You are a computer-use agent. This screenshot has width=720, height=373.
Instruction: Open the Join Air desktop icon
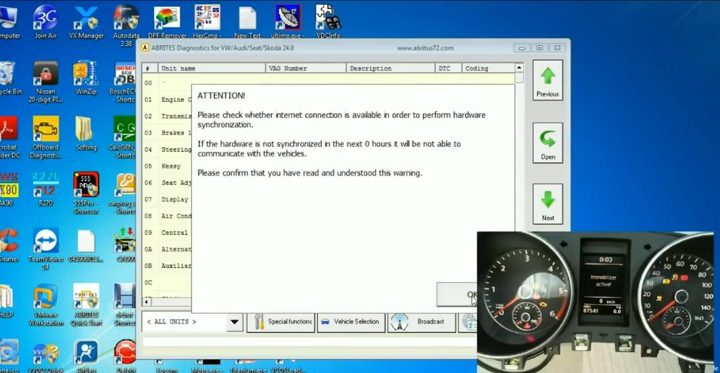(45, 22)
